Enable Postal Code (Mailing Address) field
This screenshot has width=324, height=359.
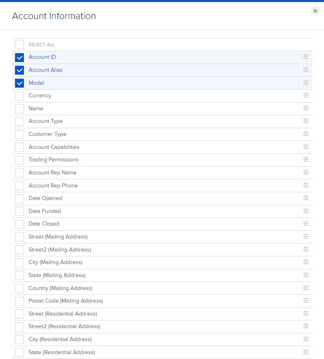point(19,301)
